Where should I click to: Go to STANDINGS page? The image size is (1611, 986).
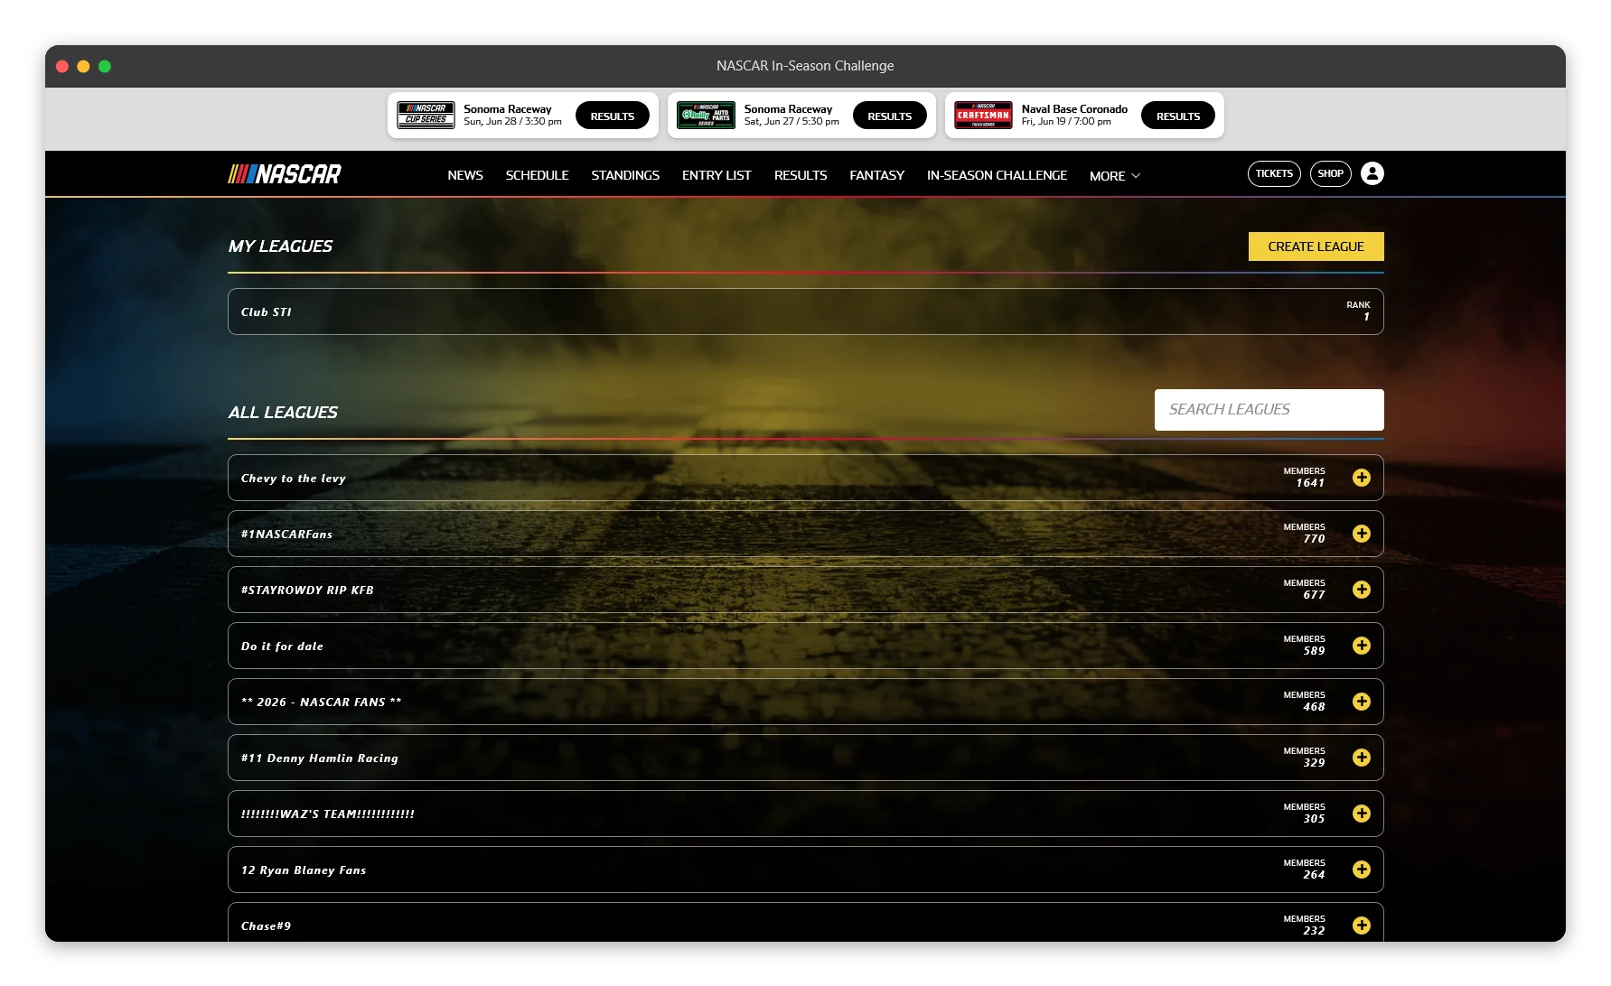point(625,175)
